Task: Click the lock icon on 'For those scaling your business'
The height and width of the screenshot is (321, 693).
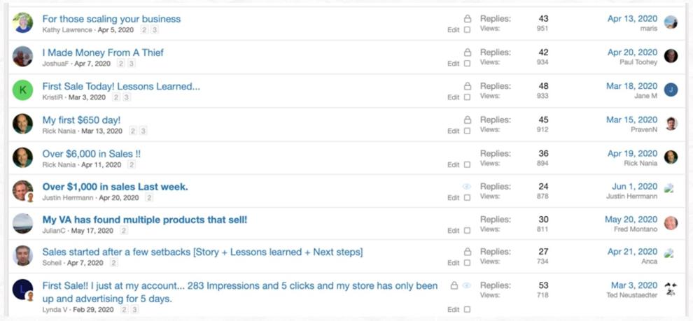Action: [x=467, y=19]
